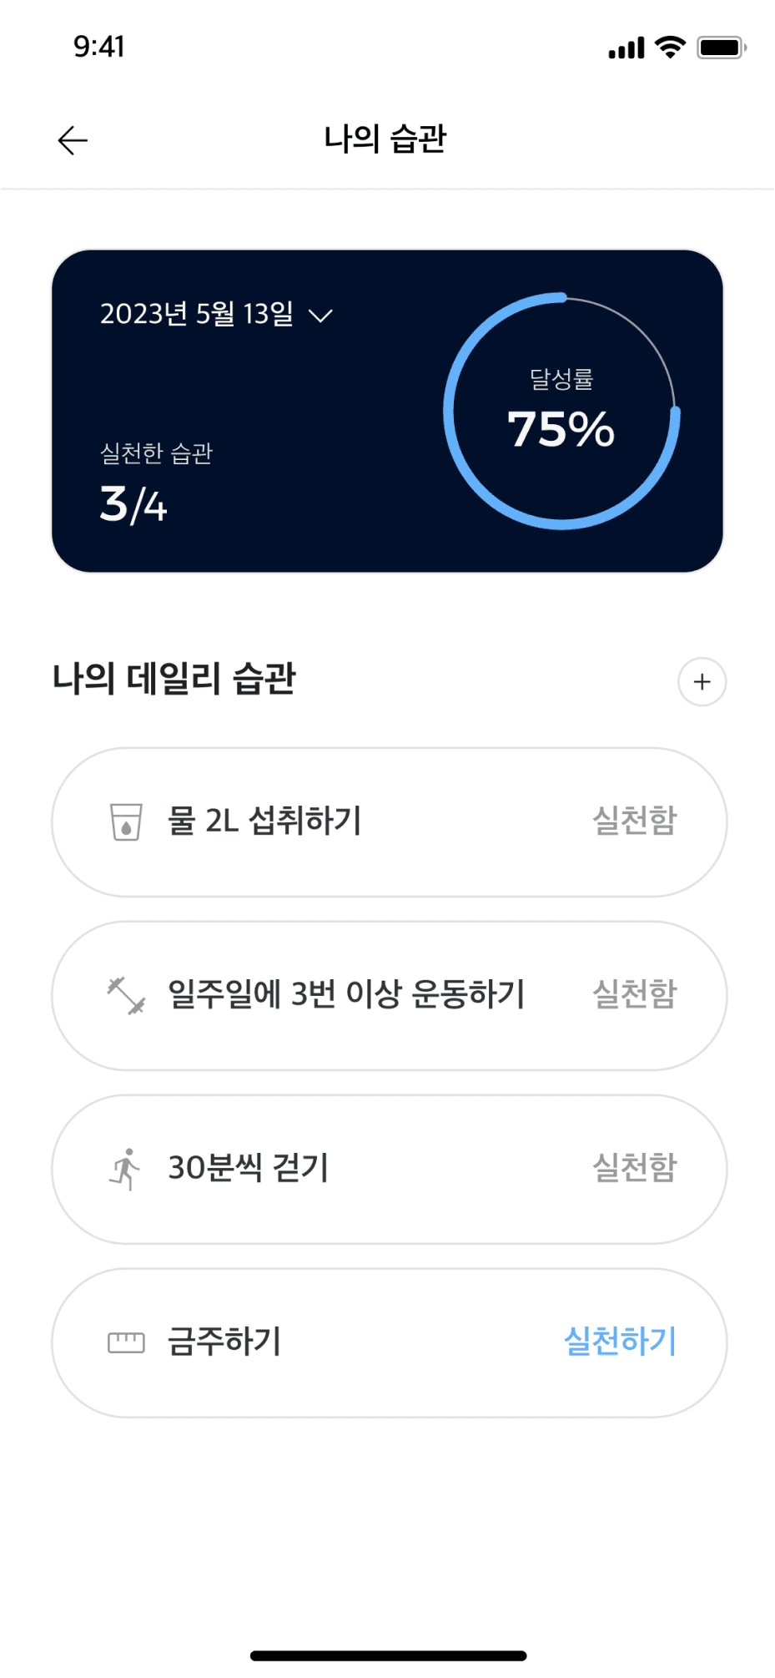Select the 물 2L 섭취하기 habit label
775x1678 pixels.
pos(264,821)
